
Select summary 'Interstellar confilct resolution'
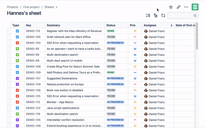[x=66, y=120]
